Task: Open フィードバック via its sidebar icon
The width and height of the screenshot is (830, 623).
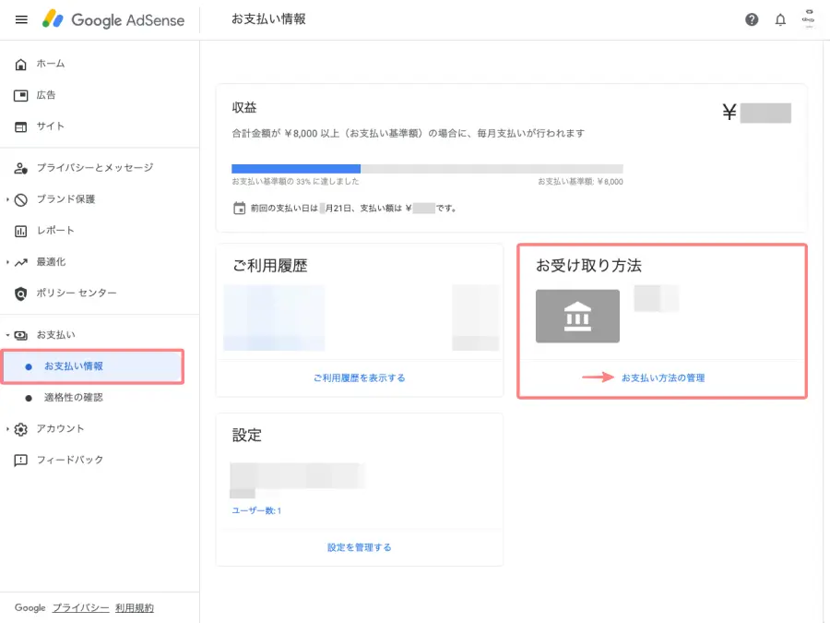Action: click(20, 460)
